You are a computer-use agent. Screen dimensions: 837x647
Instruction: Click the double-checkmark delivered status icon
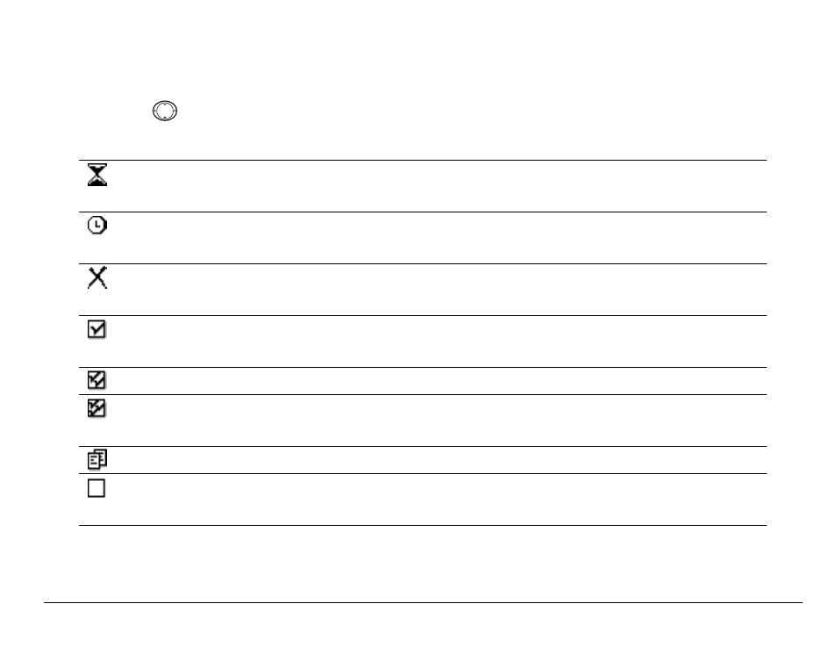click(97, 380)
